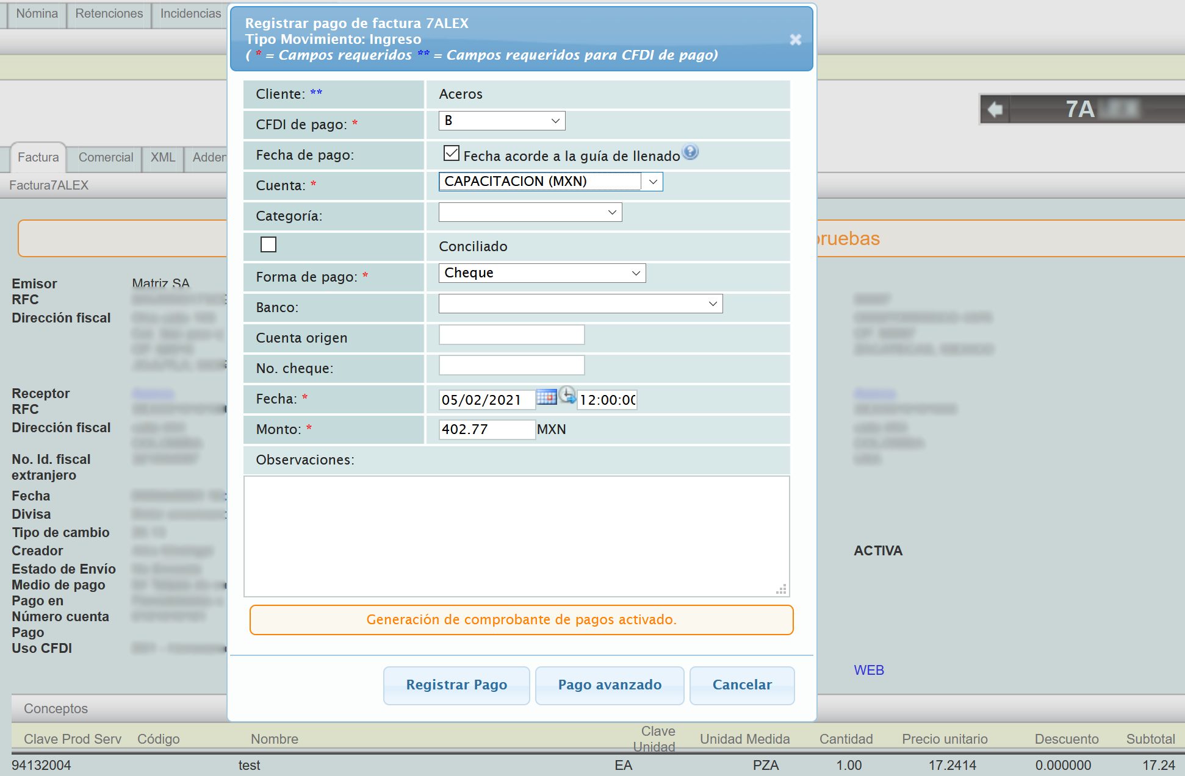The width and height of the screenshot is (1185, 776).
Task: Click the No. cheque input field
Action: pos(511,366)
